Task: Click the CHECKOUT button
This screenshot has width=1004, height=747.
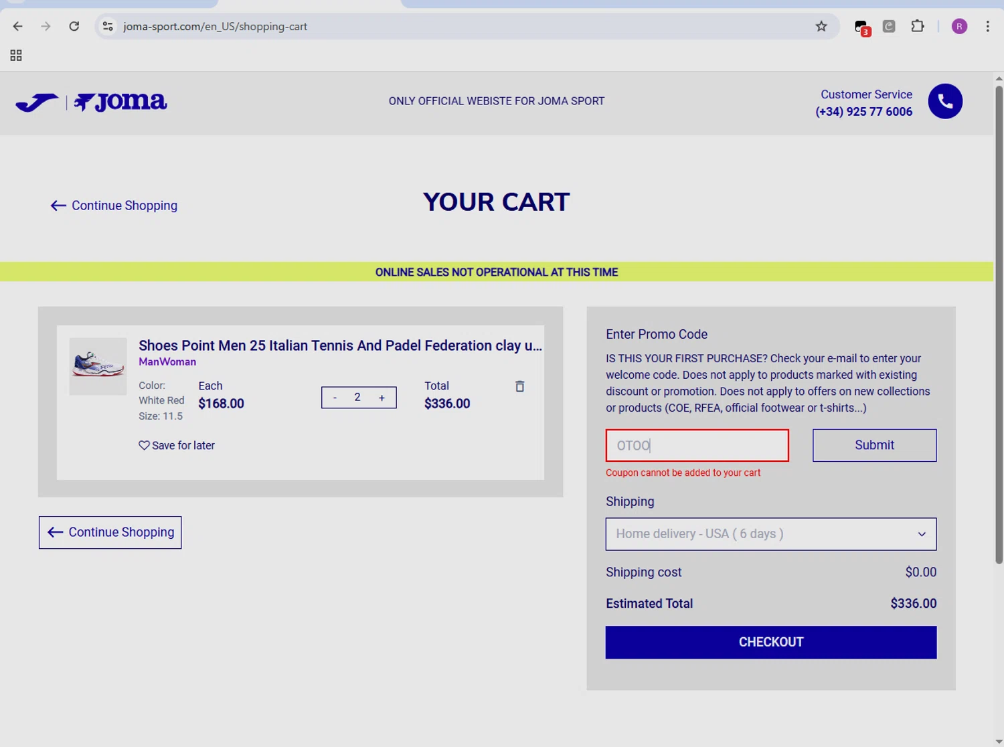Action: click(770, 642)
